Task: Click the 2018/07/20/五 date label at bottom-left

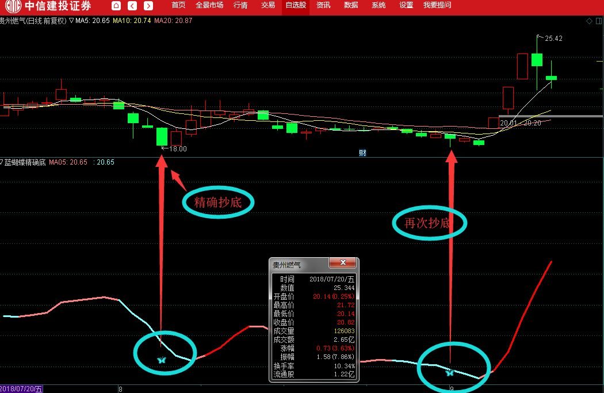Action: pos(21,389)
